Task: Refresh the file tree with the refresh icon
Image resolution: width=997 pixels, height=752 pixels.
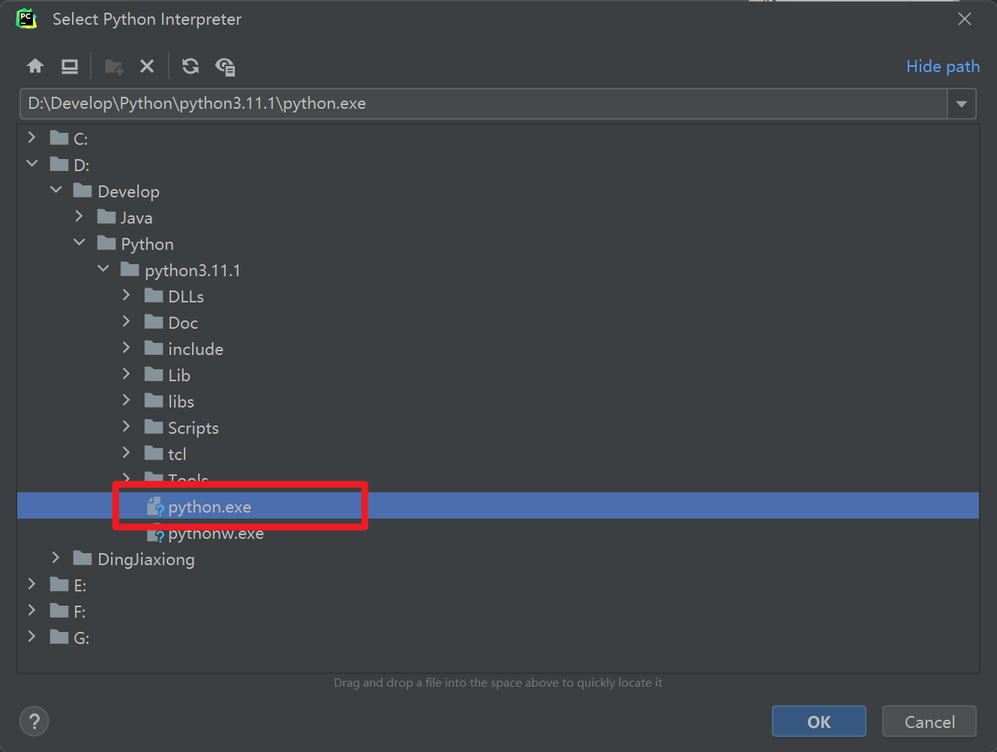Action: (190, 66)
